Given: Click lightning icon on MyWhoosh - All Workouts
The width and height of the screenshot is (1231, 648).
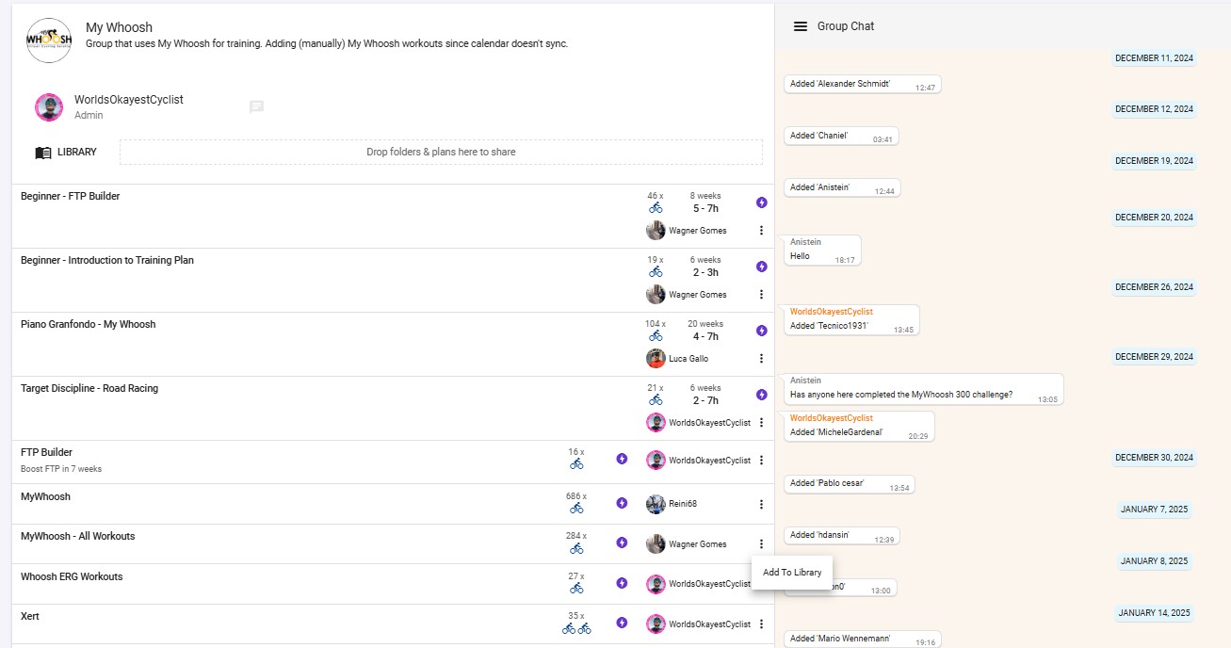Looking at the screenshot, I should click(622, 543).
